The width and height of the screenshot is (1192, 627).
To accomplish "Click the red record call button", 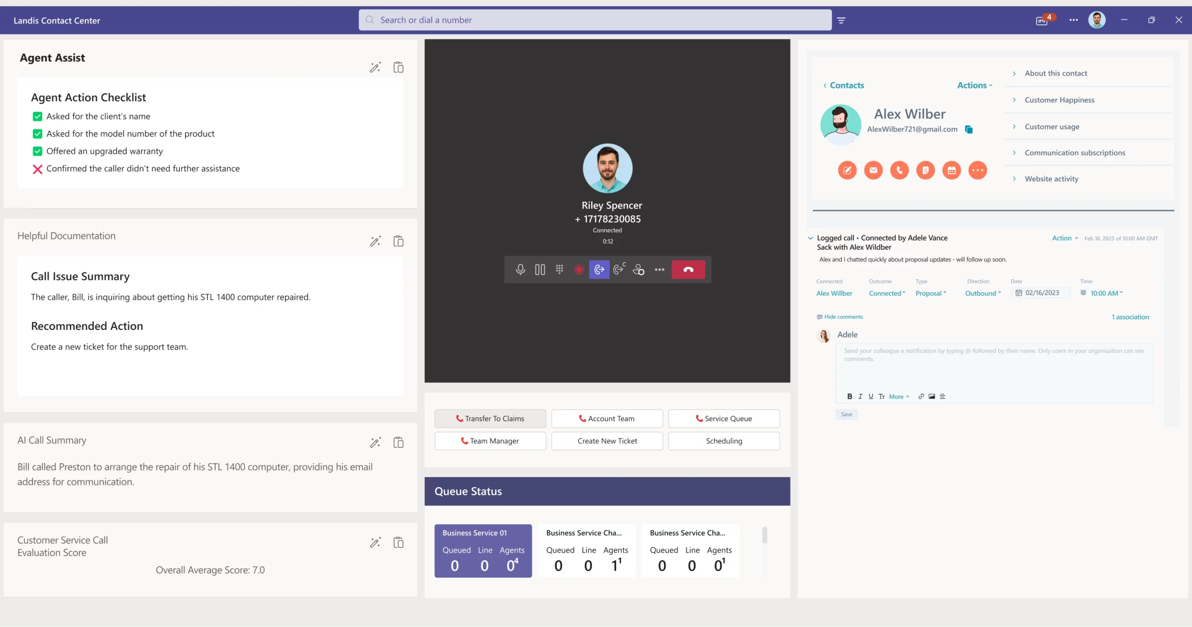I will coord(579,269).
